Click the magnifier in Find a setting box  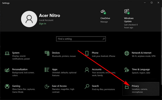[x=104, y=39]
